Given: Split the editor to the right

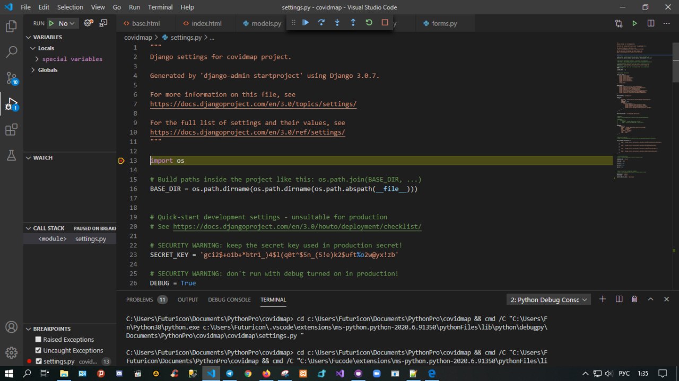Looking at the screenshot, I should click(651, 23).
